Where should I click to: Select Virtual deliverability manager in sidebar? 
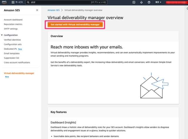click(x=19, y=73)
